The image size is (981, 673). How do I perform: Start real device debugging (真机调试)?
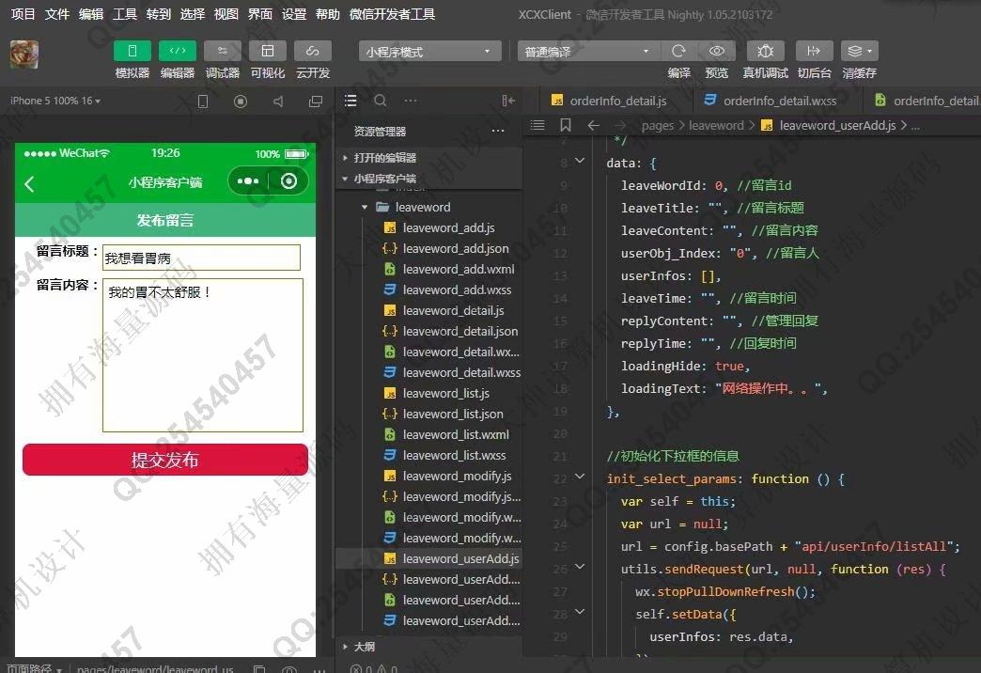765,51
